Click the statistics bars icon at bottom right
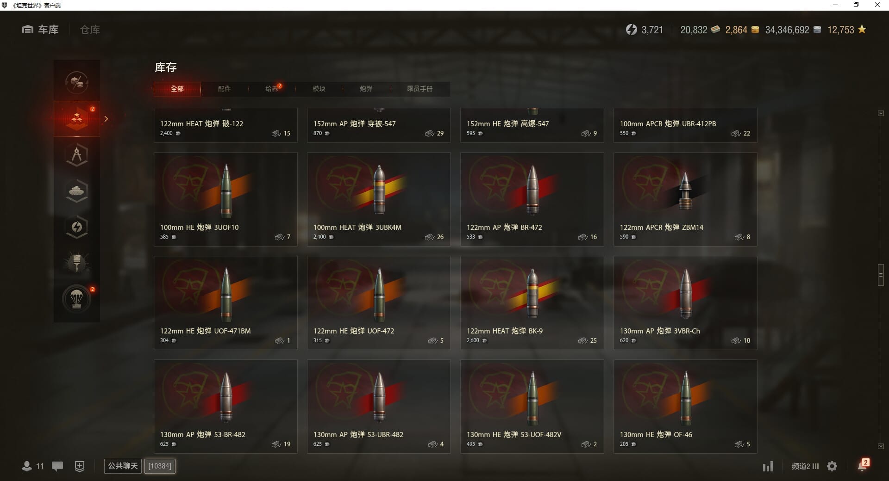The width and height of the screenshot is (889, 481). coord(768,466)
